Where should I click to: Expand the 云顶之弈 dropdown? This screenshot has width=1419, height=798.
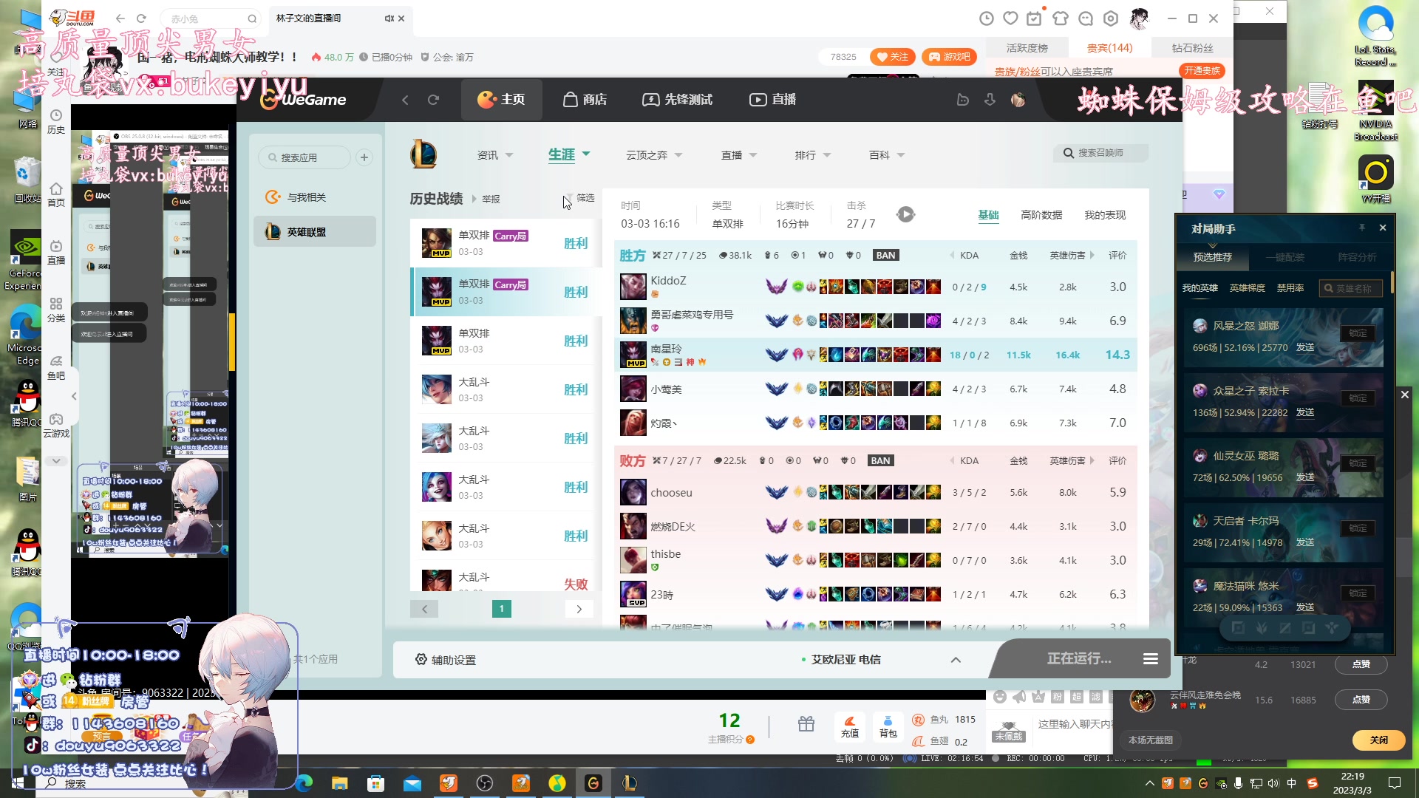(x=678, y=155)
